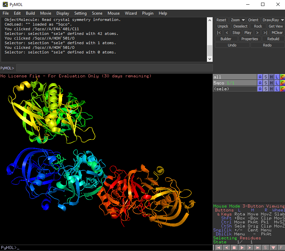Screen dimensions: 285x251
Task: Open the Label menu for 'all'
Action: click(x=277, y=77)
